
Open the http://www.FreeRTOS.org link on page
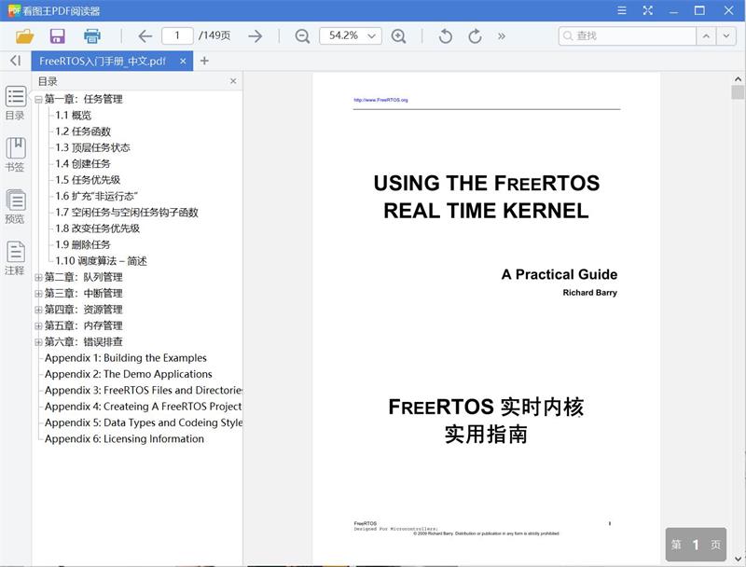(x=380, y=100)
